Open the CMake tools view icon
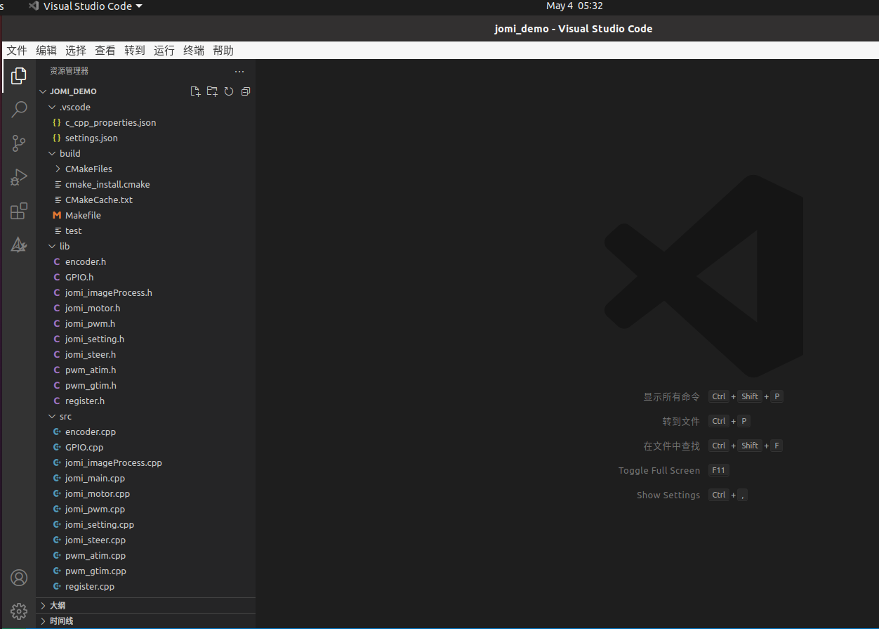 19,245
